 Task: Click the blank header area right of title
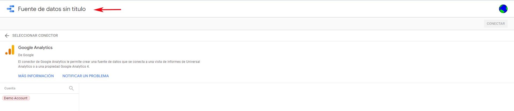[x=308, y=9]
